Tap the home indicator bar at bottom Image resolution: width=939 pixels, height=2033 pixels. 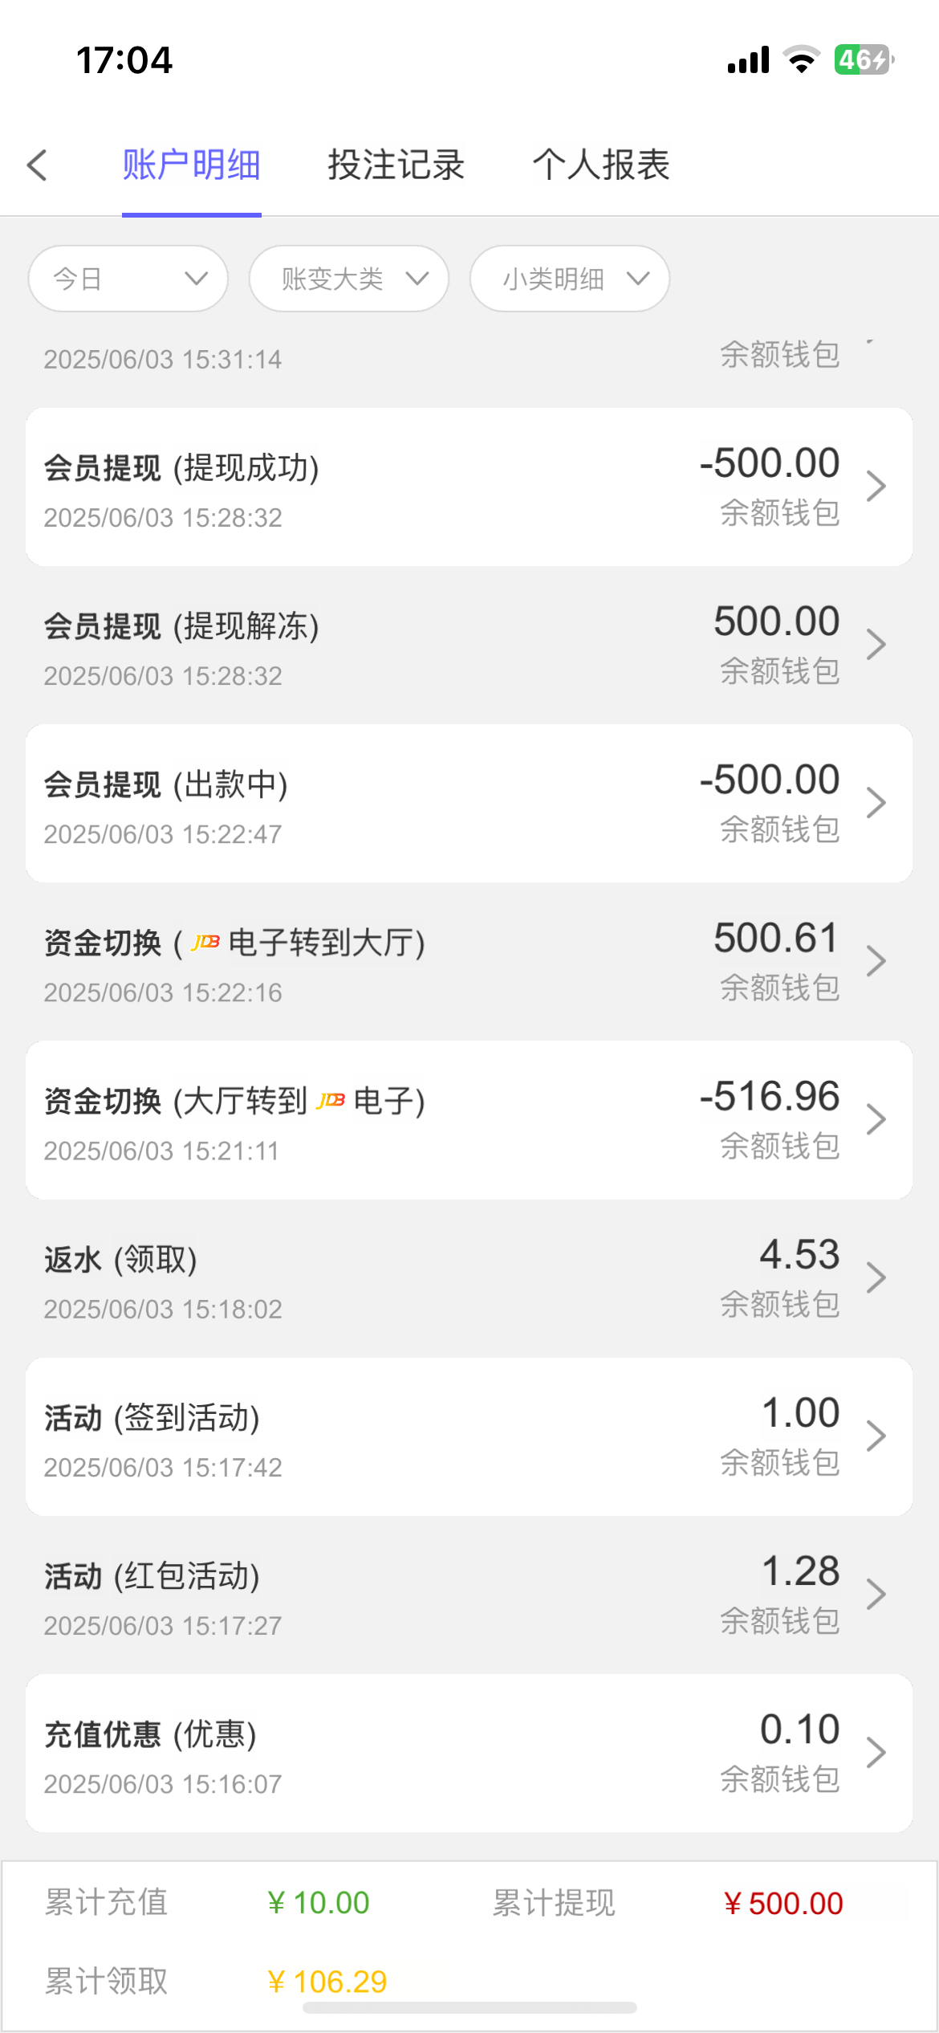(x=469, y=2008)
